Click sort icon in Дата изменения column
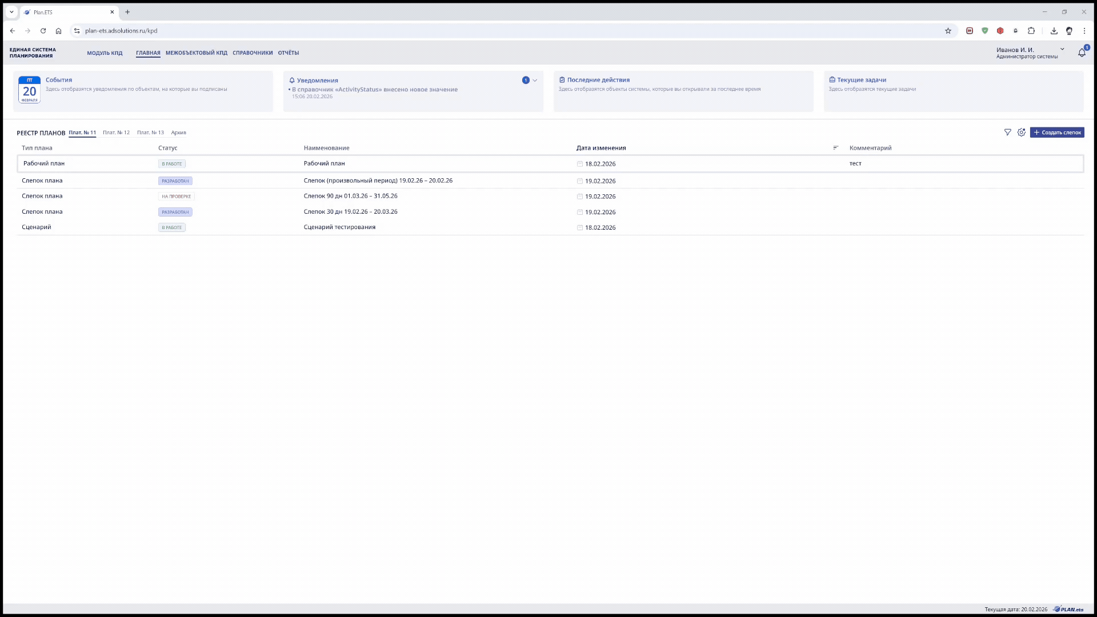This screenshot has width=1097, height=617. [835, 148]
